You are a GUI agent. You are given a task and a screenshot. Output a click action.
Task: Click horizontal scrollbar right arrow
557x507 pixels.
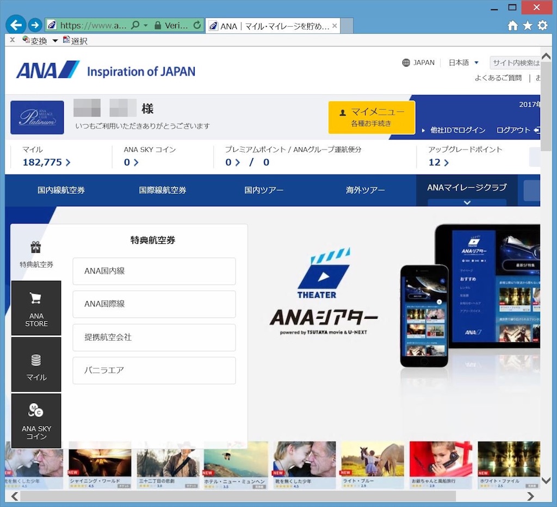[530, 496]
